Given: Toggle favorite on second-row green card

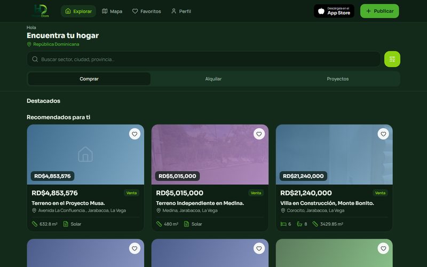Looking at the screenshot, I should [383, 248].
